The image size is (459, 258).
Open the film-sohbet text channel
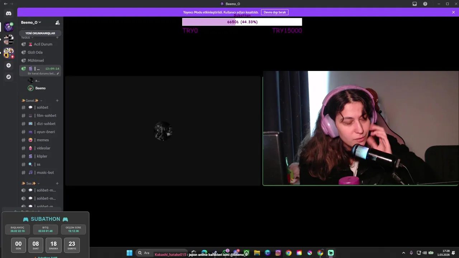pyautogui.click(x=40, y=115)
